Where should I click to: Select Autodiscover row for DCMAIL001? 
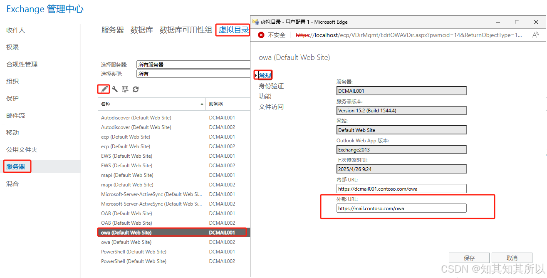coord(174,118)
